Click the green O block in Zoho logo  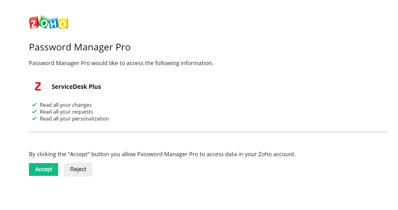(x=44, y=22)
